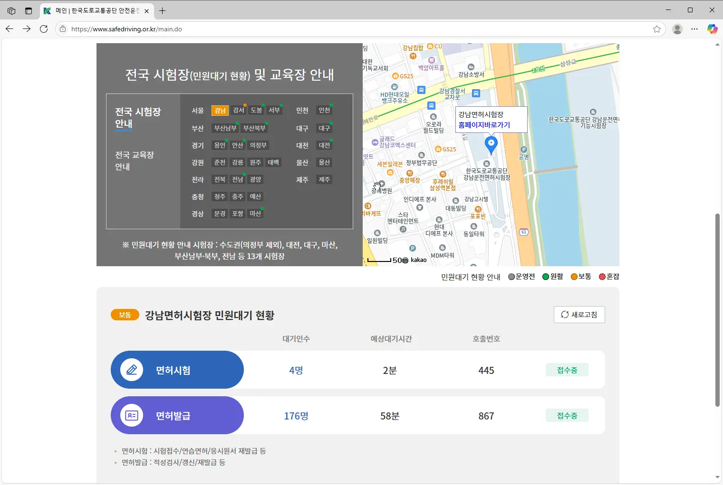Click the browser back arrow
The image size is (723, 485).
[9, 29]
